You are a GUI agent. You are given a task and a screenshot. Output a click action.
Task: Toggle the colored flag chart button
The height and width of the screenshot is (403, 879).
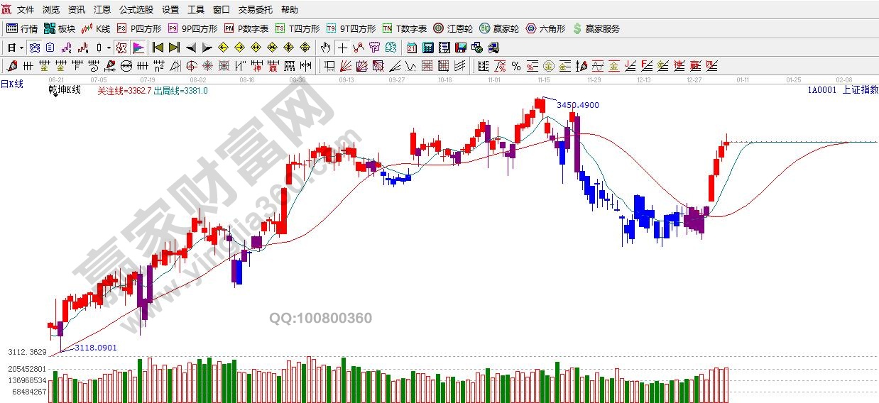pyautogui.click(x=138, y=48)
